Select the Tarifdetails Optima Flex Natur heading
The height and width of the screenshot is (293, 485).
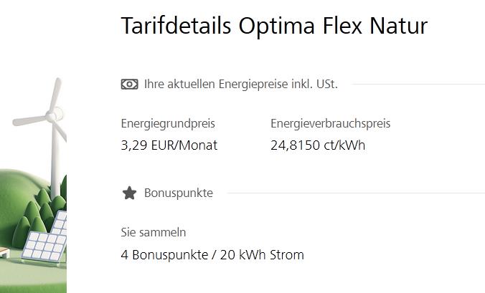274,26
